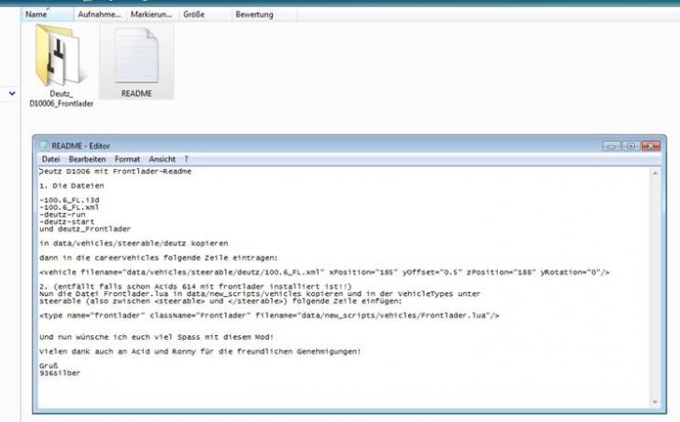The height and width of the screenshot is (422, 680).
Task: Minimize the README Editor window
Action: 611,146
